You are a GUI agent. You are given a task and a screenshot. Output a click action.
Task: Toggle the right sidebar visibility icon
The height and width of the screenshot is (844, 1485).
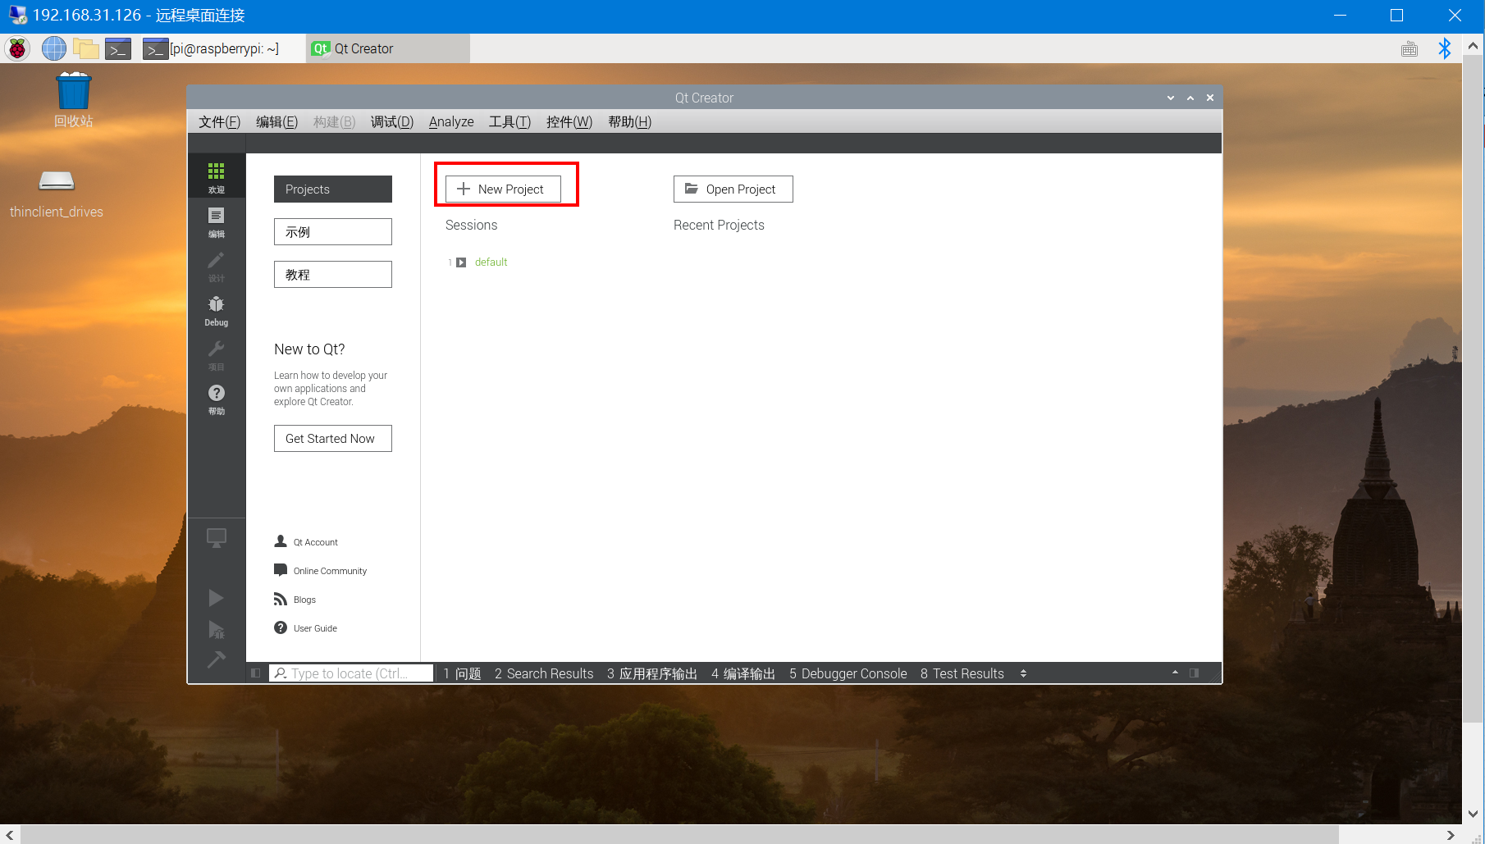tap(1194, 673)
